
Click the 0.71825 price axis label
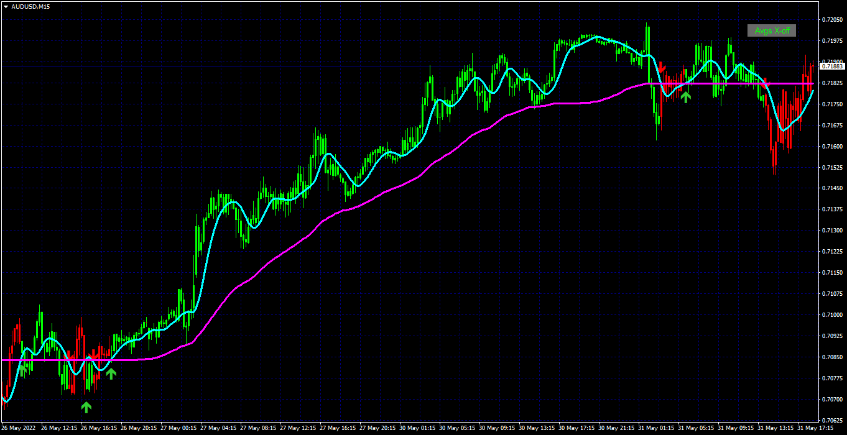click(x=832, y=83)
